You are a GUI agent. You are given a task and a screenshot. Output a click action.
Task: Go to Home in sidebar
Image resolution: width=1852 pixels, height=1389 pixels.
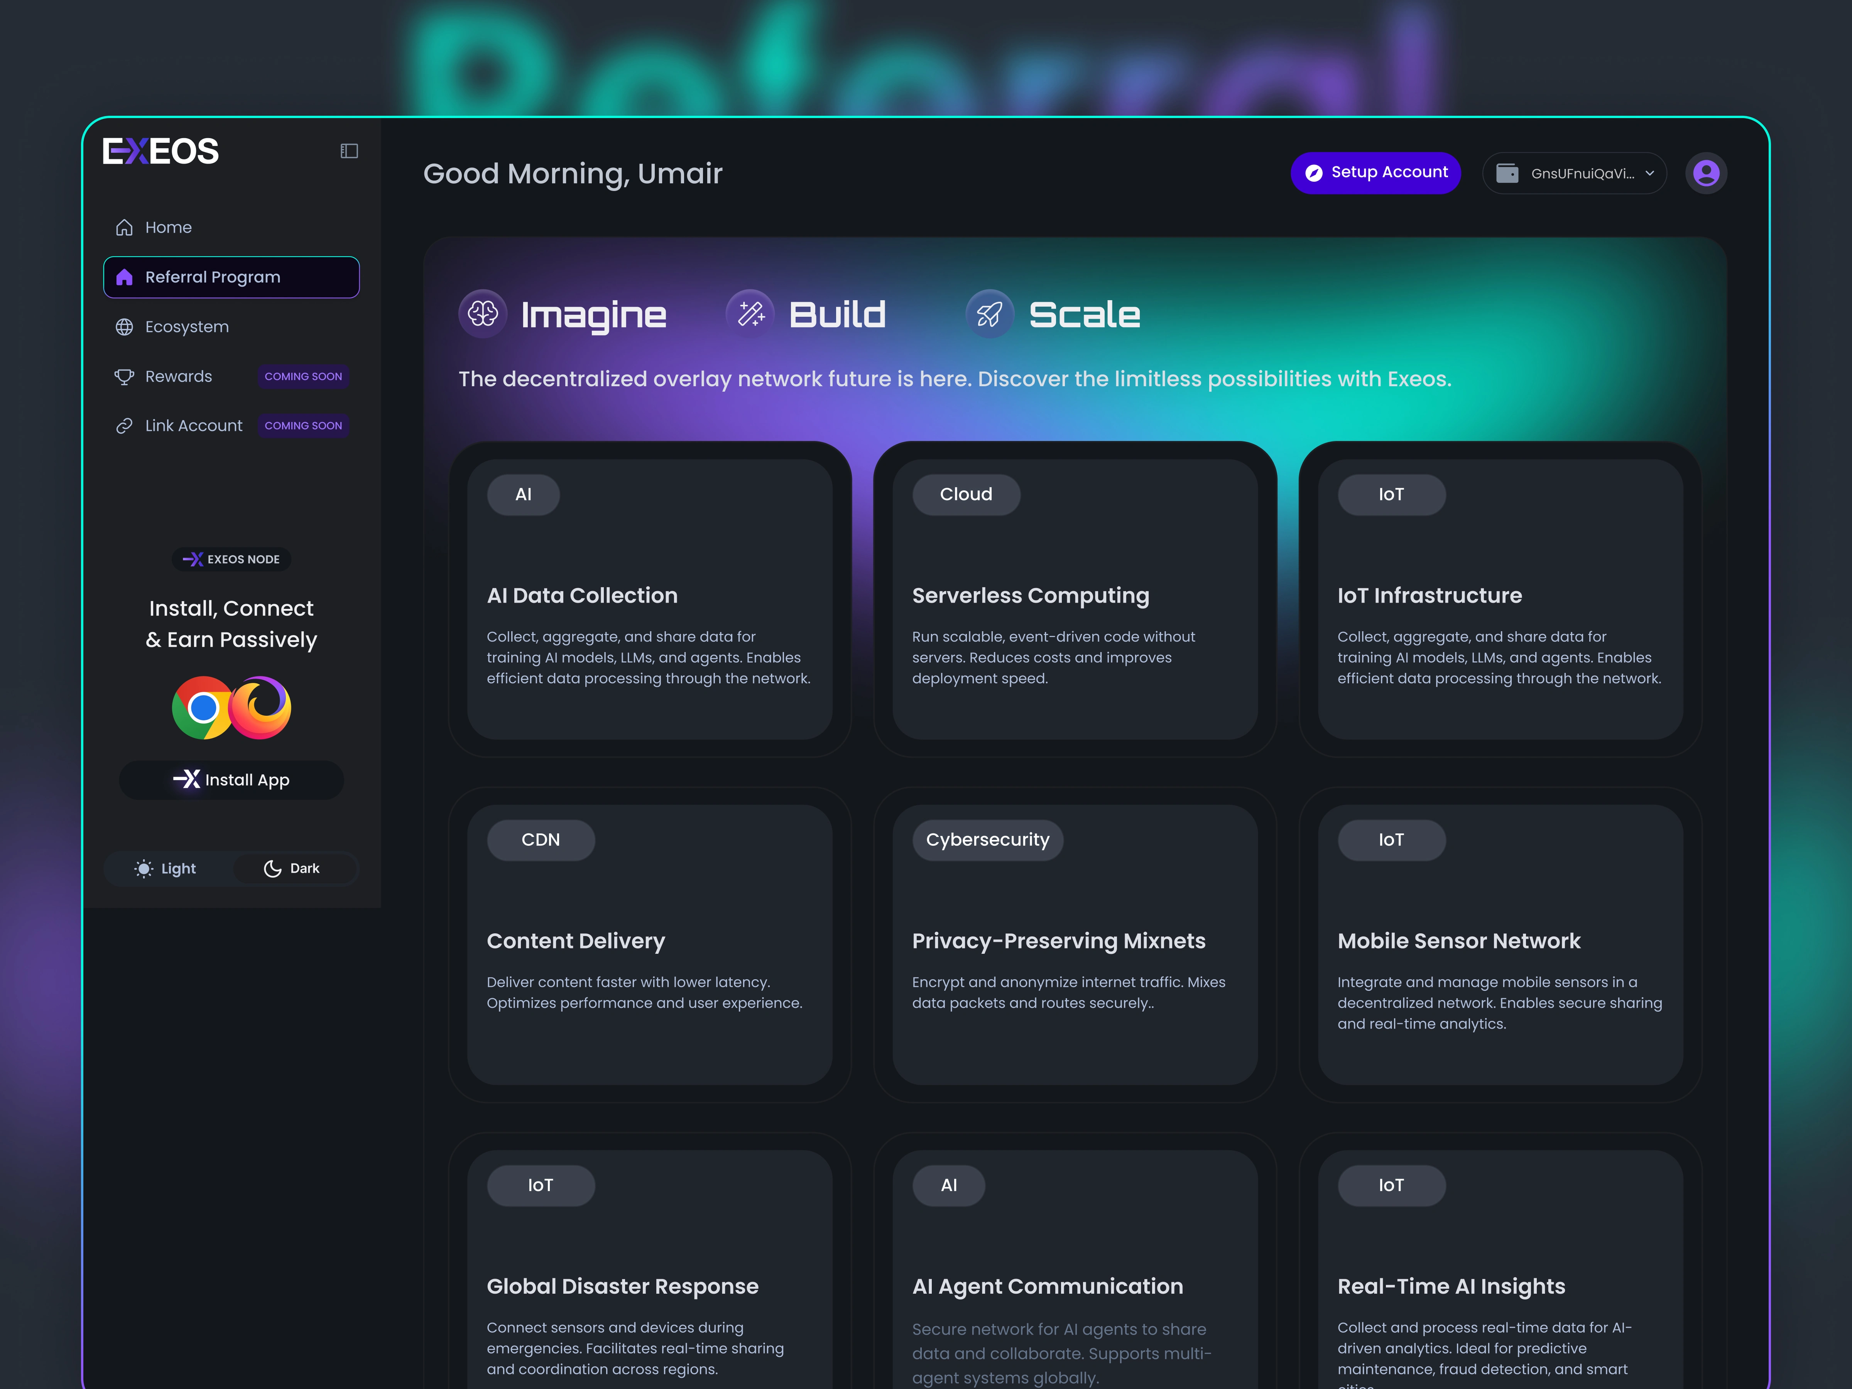(x=231, y=228)
